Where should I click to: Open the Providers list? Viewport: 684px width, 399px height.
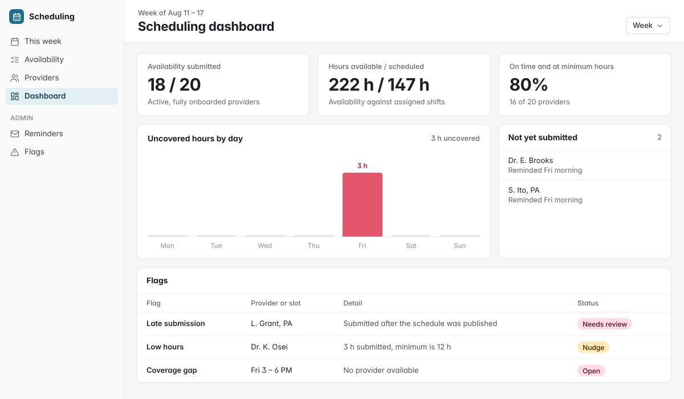(62, 78)
